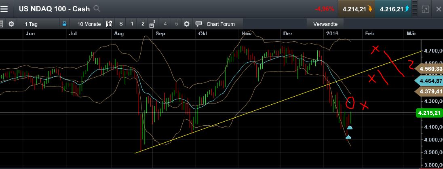Select the 4.560,33 upper Bollinger band label
This screenshot has width=443, height=169.
coord(428,69)
